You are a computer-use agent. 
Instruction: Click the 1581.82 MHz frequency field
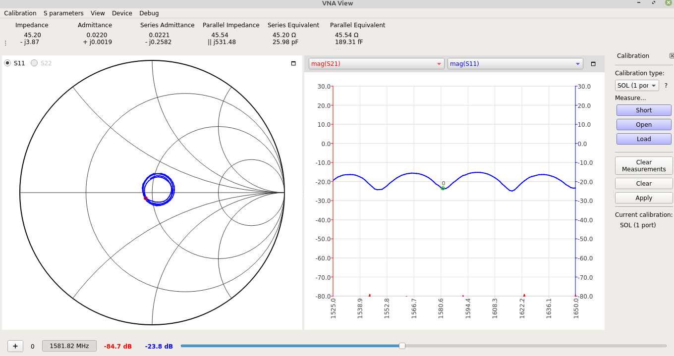click(x=69, y=346)
